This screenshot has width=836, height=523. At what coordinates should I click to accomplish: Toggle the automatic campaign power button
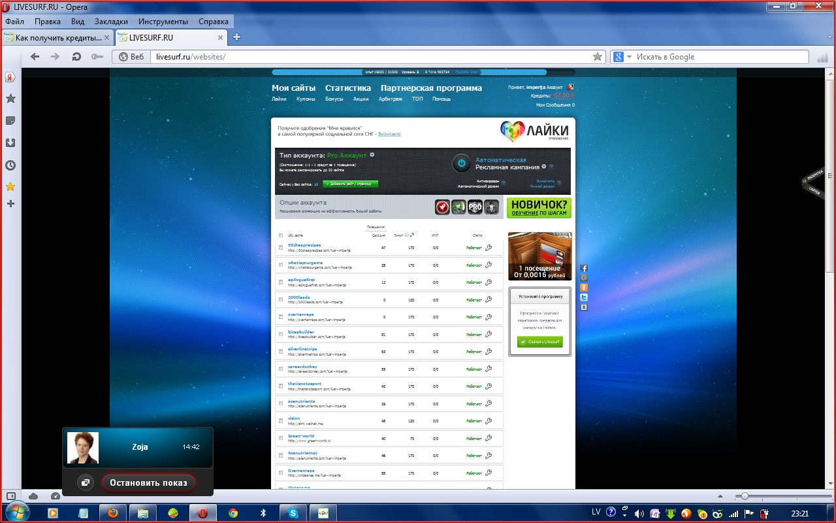(461, 163)
